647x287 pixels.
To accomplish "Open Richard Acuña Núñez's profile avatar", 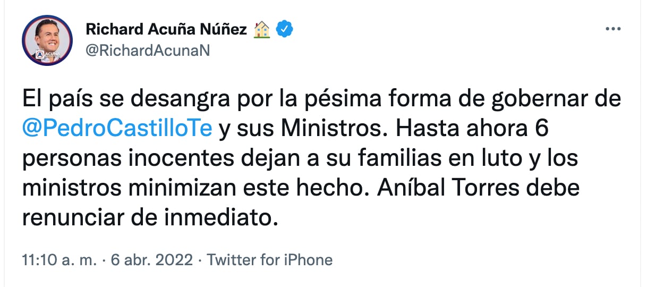I will (x=47, y=40).
